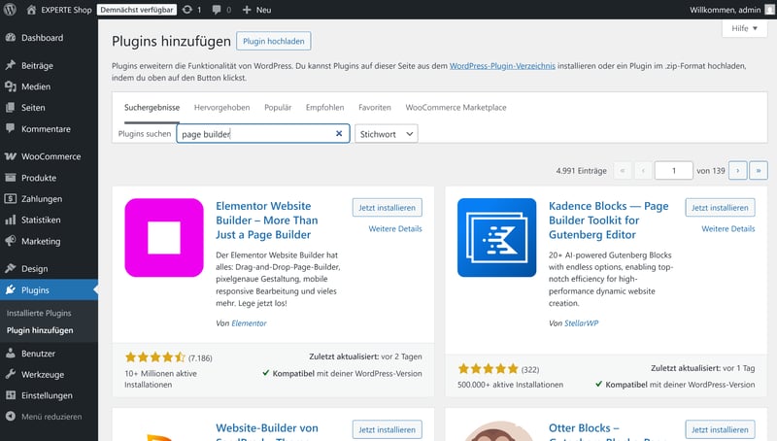Open Installierte Plugins in sidebar submenu
This screenshot has width=777, height=441.
point(39,313)
